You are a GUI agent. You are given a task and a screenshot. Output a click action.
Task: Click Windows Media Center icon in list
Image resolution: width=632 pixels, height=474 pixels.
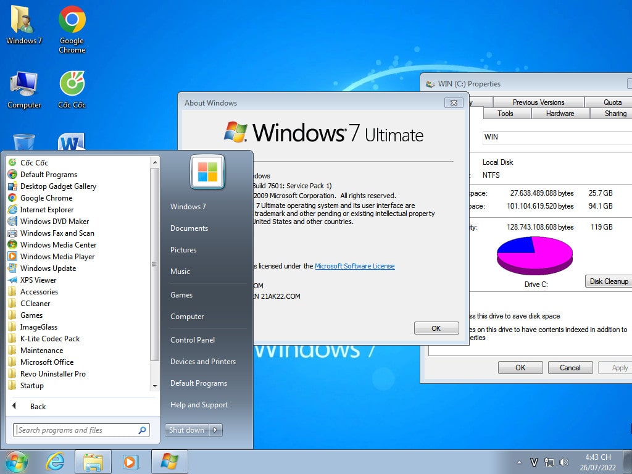(x=12, y=244)
